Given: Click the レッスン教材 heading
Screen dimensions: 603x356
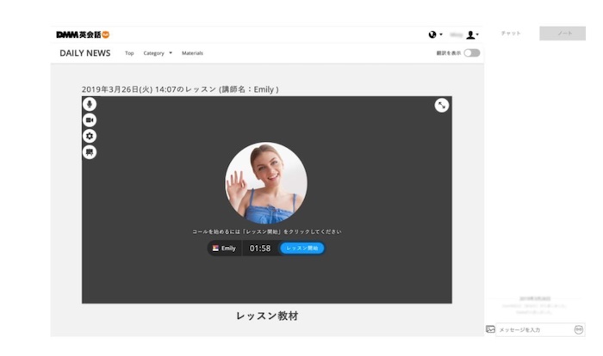Looking at the screenshot, I should tap(267, 316).
